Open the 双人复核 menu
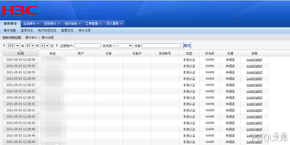The image size is (290, 145). (114, 24)
